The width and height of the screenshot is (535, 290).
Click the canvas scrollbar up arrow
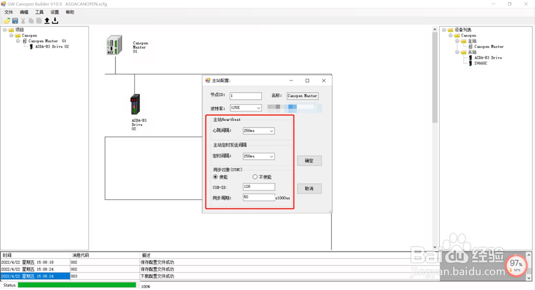point(435,30)
